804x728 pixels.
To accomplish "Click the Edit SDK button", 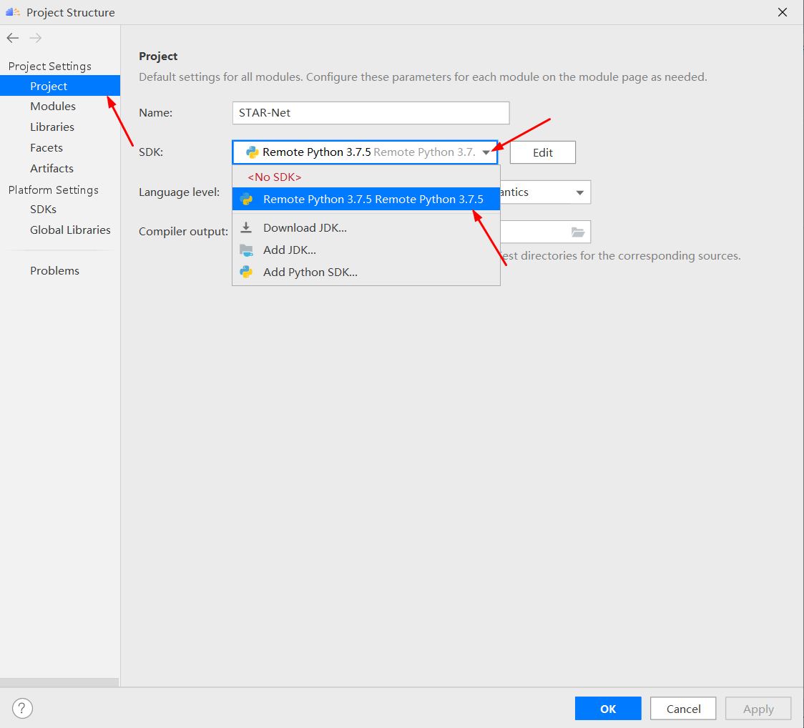I will point(542,152).
